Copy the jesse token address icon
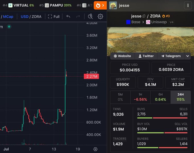This screenshot has height=153, width=194. point(144,16)
